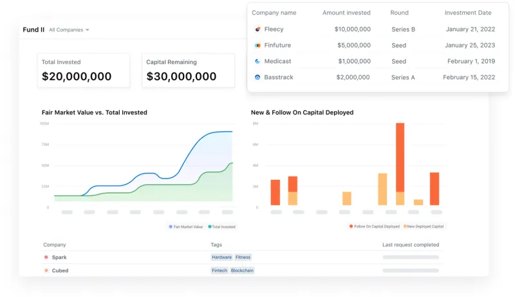The image size is (515, 302).
Task: Click the Fintech tag on Cubed
Action: [x=220, y=271]
